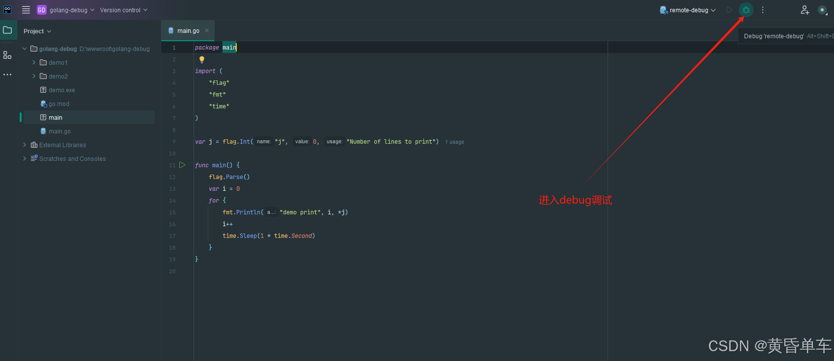Open the main hamburger menu
Viewport: 834px width, 361px height.
(x=26, y=10)
